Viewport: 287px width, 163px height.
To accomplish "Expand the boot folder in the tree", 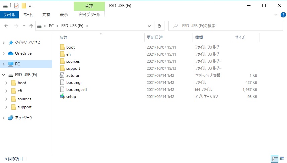I will tap(6, 83).
